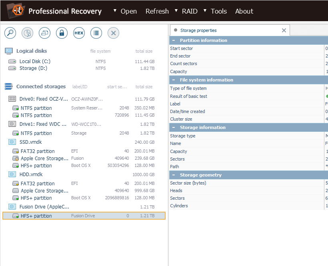Click the round X toolbar icon
This screenshot has height=266, width=328.
(113, 33)
